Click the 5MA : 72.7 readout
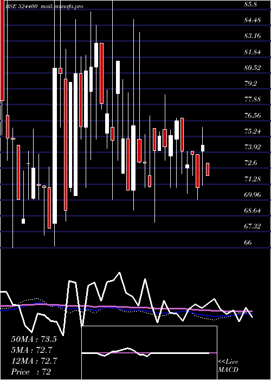Viewport: 271px width, 380px height. click(x=32, y=350)
